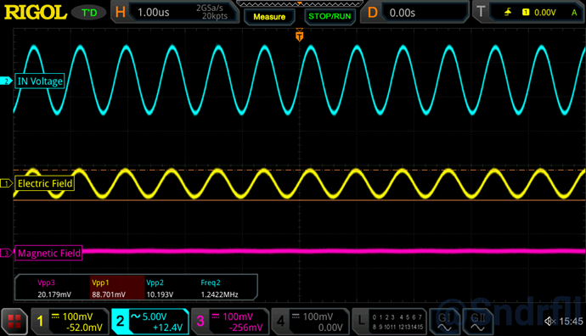The image size is (586, 336).
Task: Open the orange H horizontal settings
Action: tap(120, 13)
